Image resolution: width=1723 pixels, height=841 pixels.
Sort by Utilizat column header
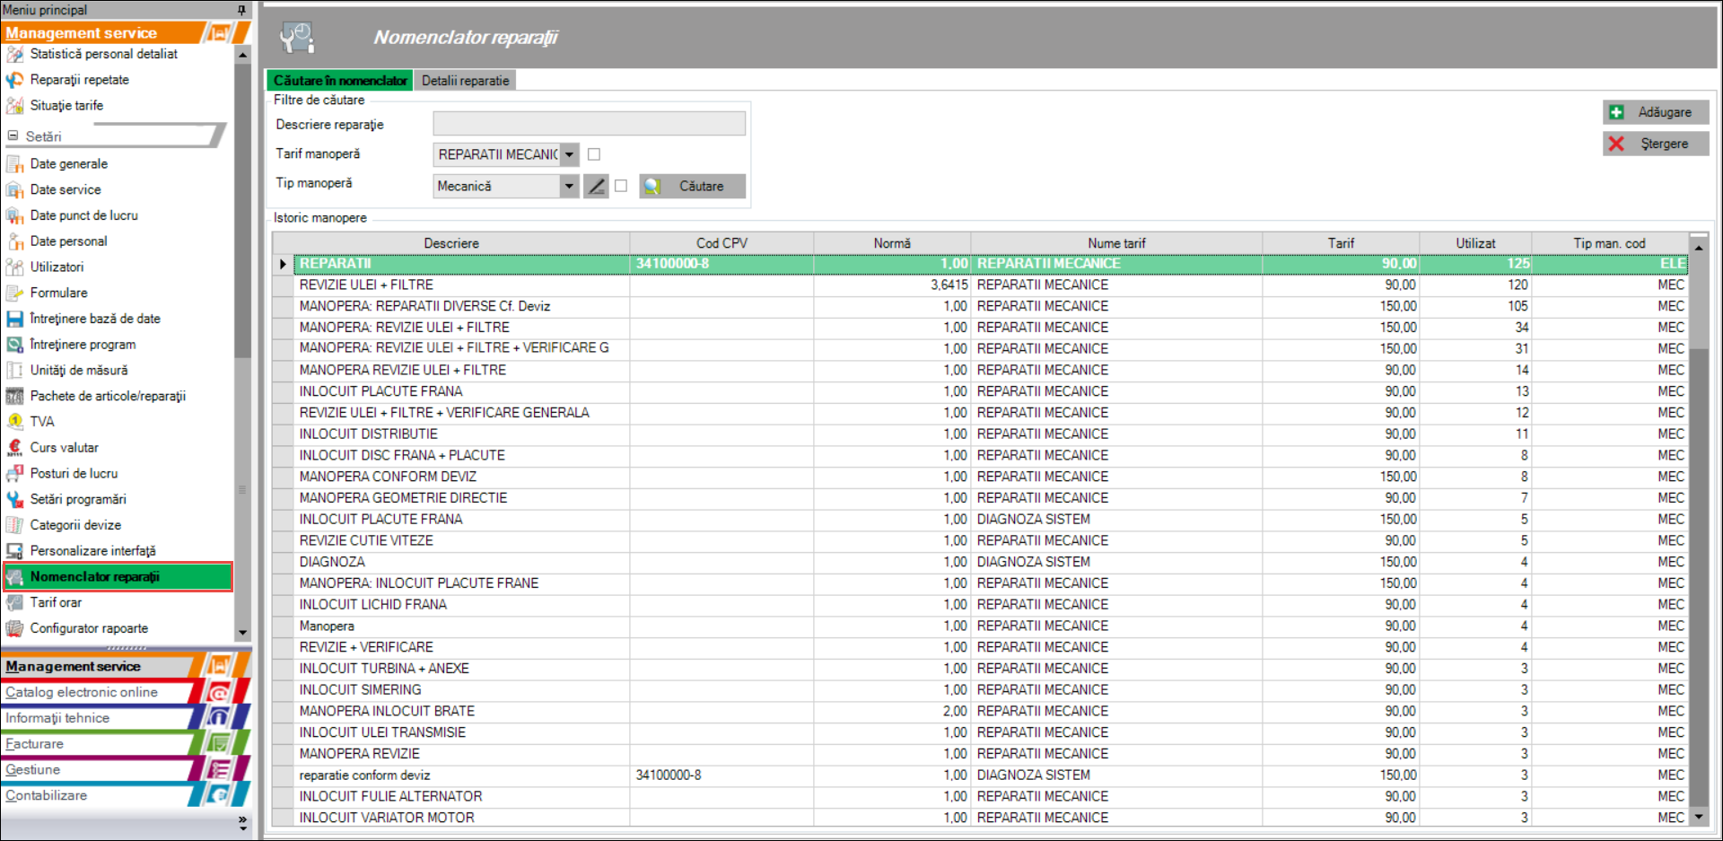tap(1475, 243)
